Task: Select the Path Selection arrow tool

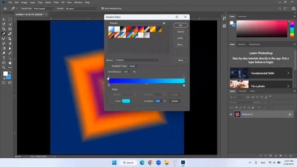Action: (x=10, y=58)
